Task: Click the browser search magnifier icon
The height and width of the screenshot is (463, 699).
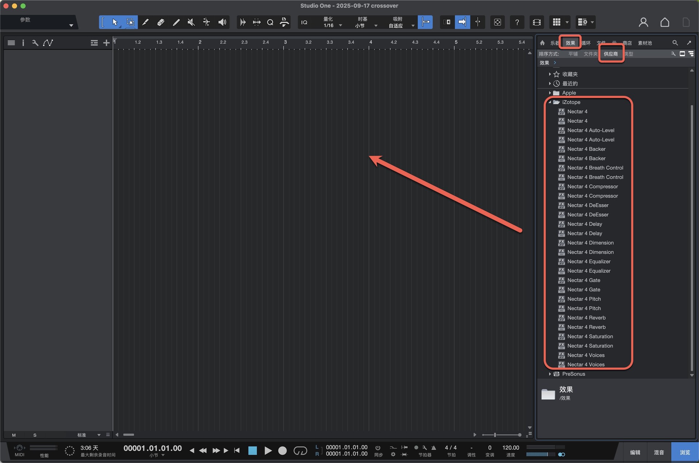Action: click(x=675, y=43)
